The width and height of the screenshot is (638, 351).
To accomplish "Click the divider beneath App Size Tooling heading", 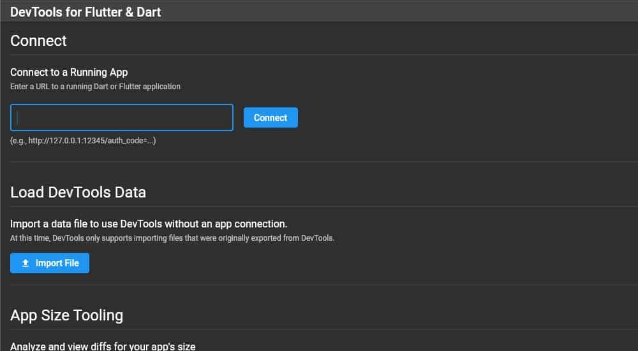I will point(319,329).
